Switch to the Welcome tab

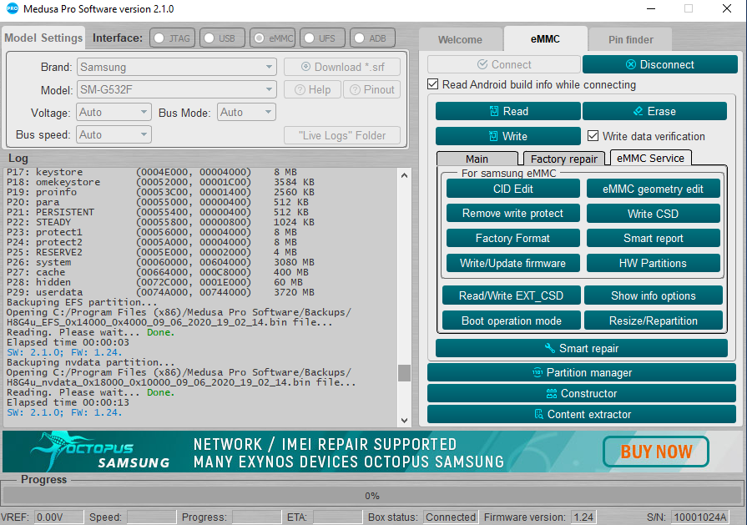[460, 39]
